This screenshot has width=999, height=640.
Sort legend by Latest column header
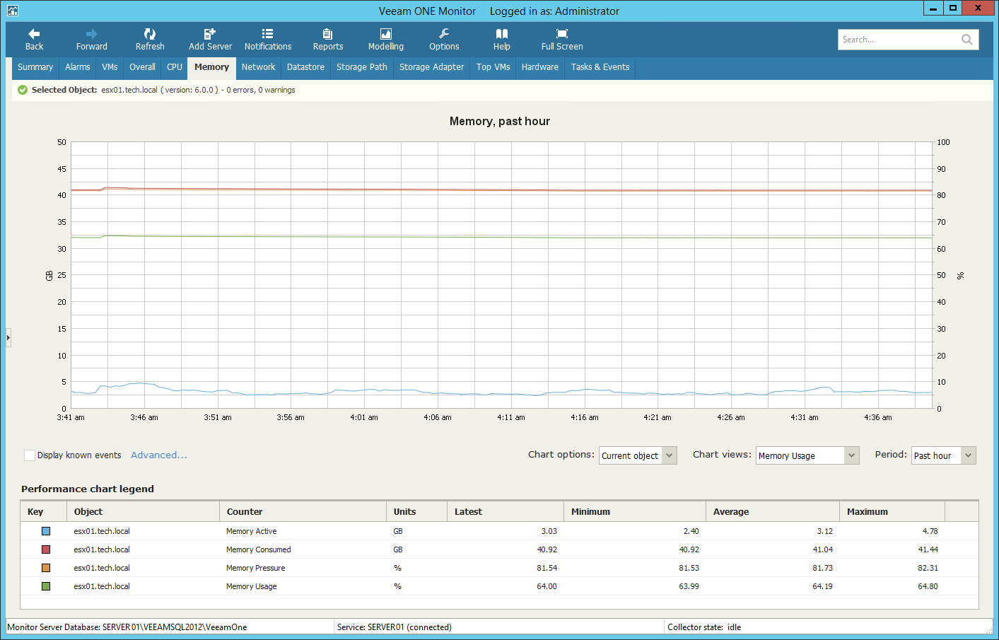[x=506, y=511]
